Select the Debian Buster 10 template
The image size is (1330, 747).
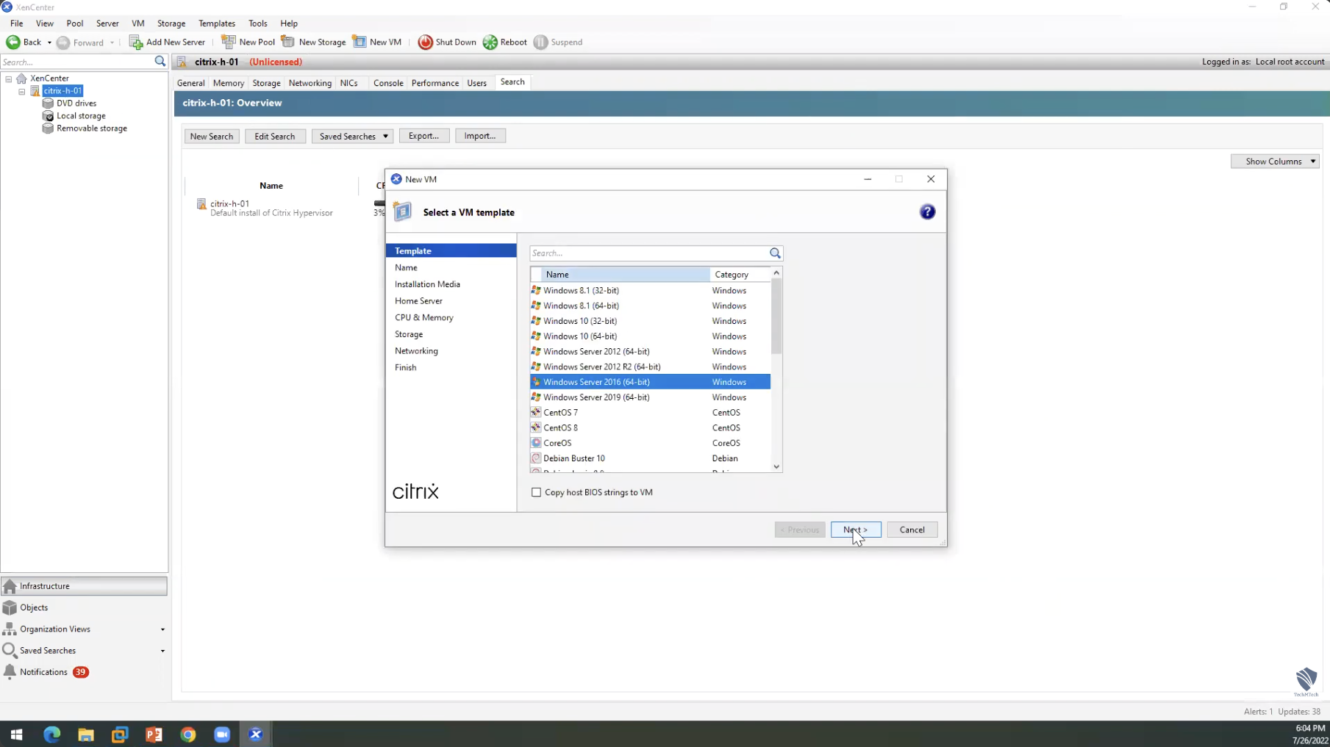pyautogui.click(x=650, y=458)
